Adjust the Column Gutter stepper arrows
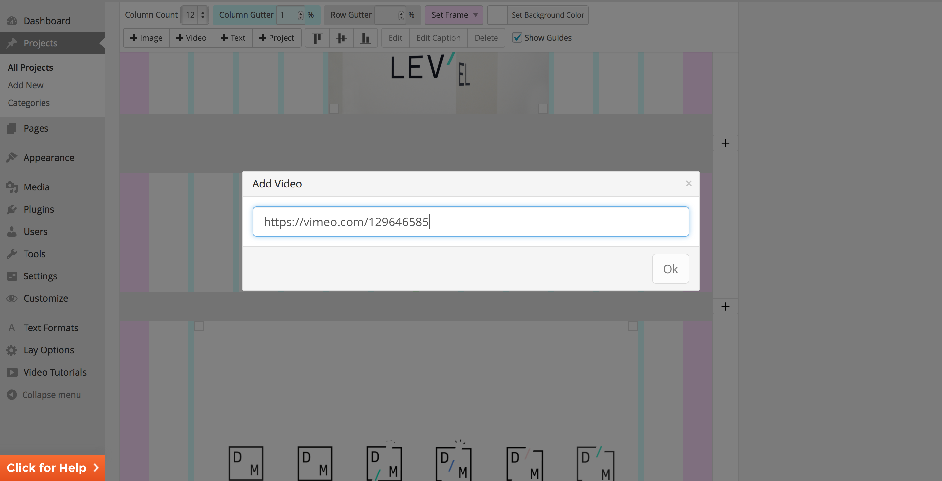Viewport: 942px width, 481px height. point(300,15)
